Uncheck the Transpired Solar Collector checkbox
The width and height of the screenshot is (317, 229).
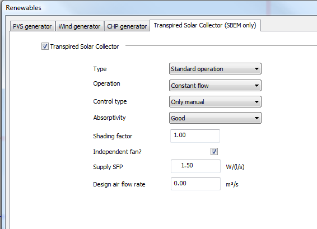45,46
